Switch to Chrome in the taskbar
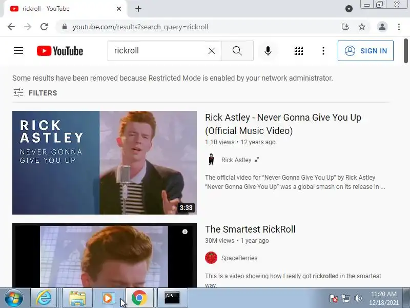The width and height of the screenshot is (410, 308). [139, 298]
